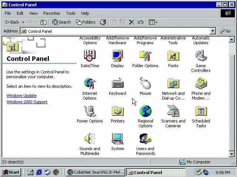Viewport: 237px width, 177px height.
Task: Open the File menu
Action: 8,13
